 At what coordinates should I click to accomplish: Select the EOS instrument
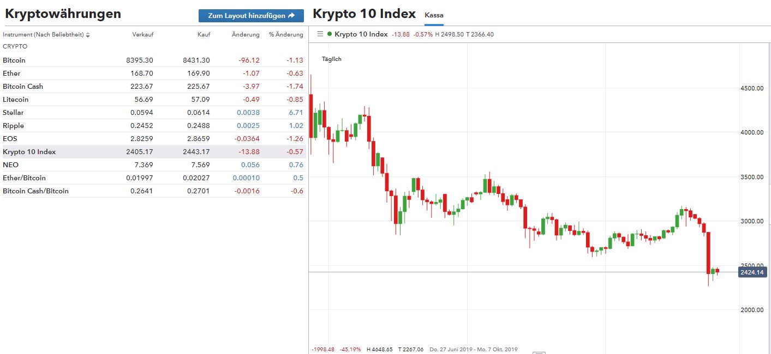pos(10,139)
